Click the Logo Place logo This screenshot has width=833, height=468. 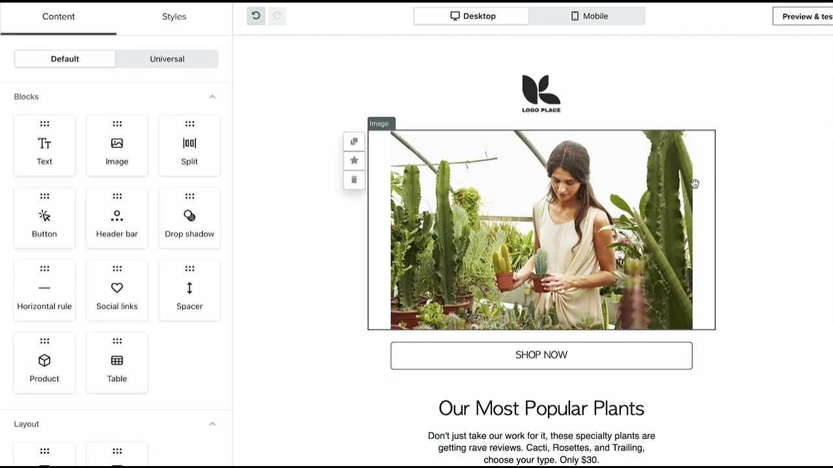(x=541, y=94)
